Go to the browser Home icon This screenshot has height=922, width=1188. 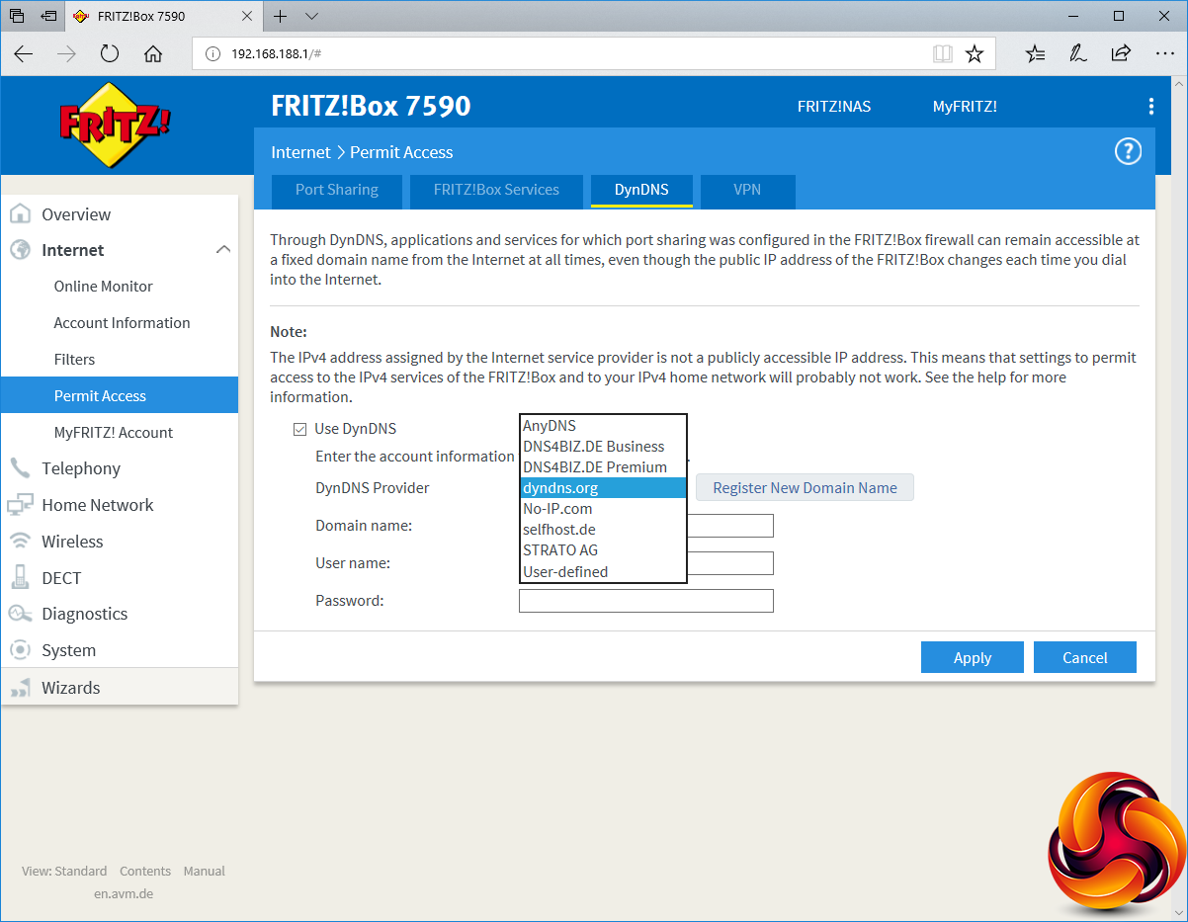click(x=153, y=54)
